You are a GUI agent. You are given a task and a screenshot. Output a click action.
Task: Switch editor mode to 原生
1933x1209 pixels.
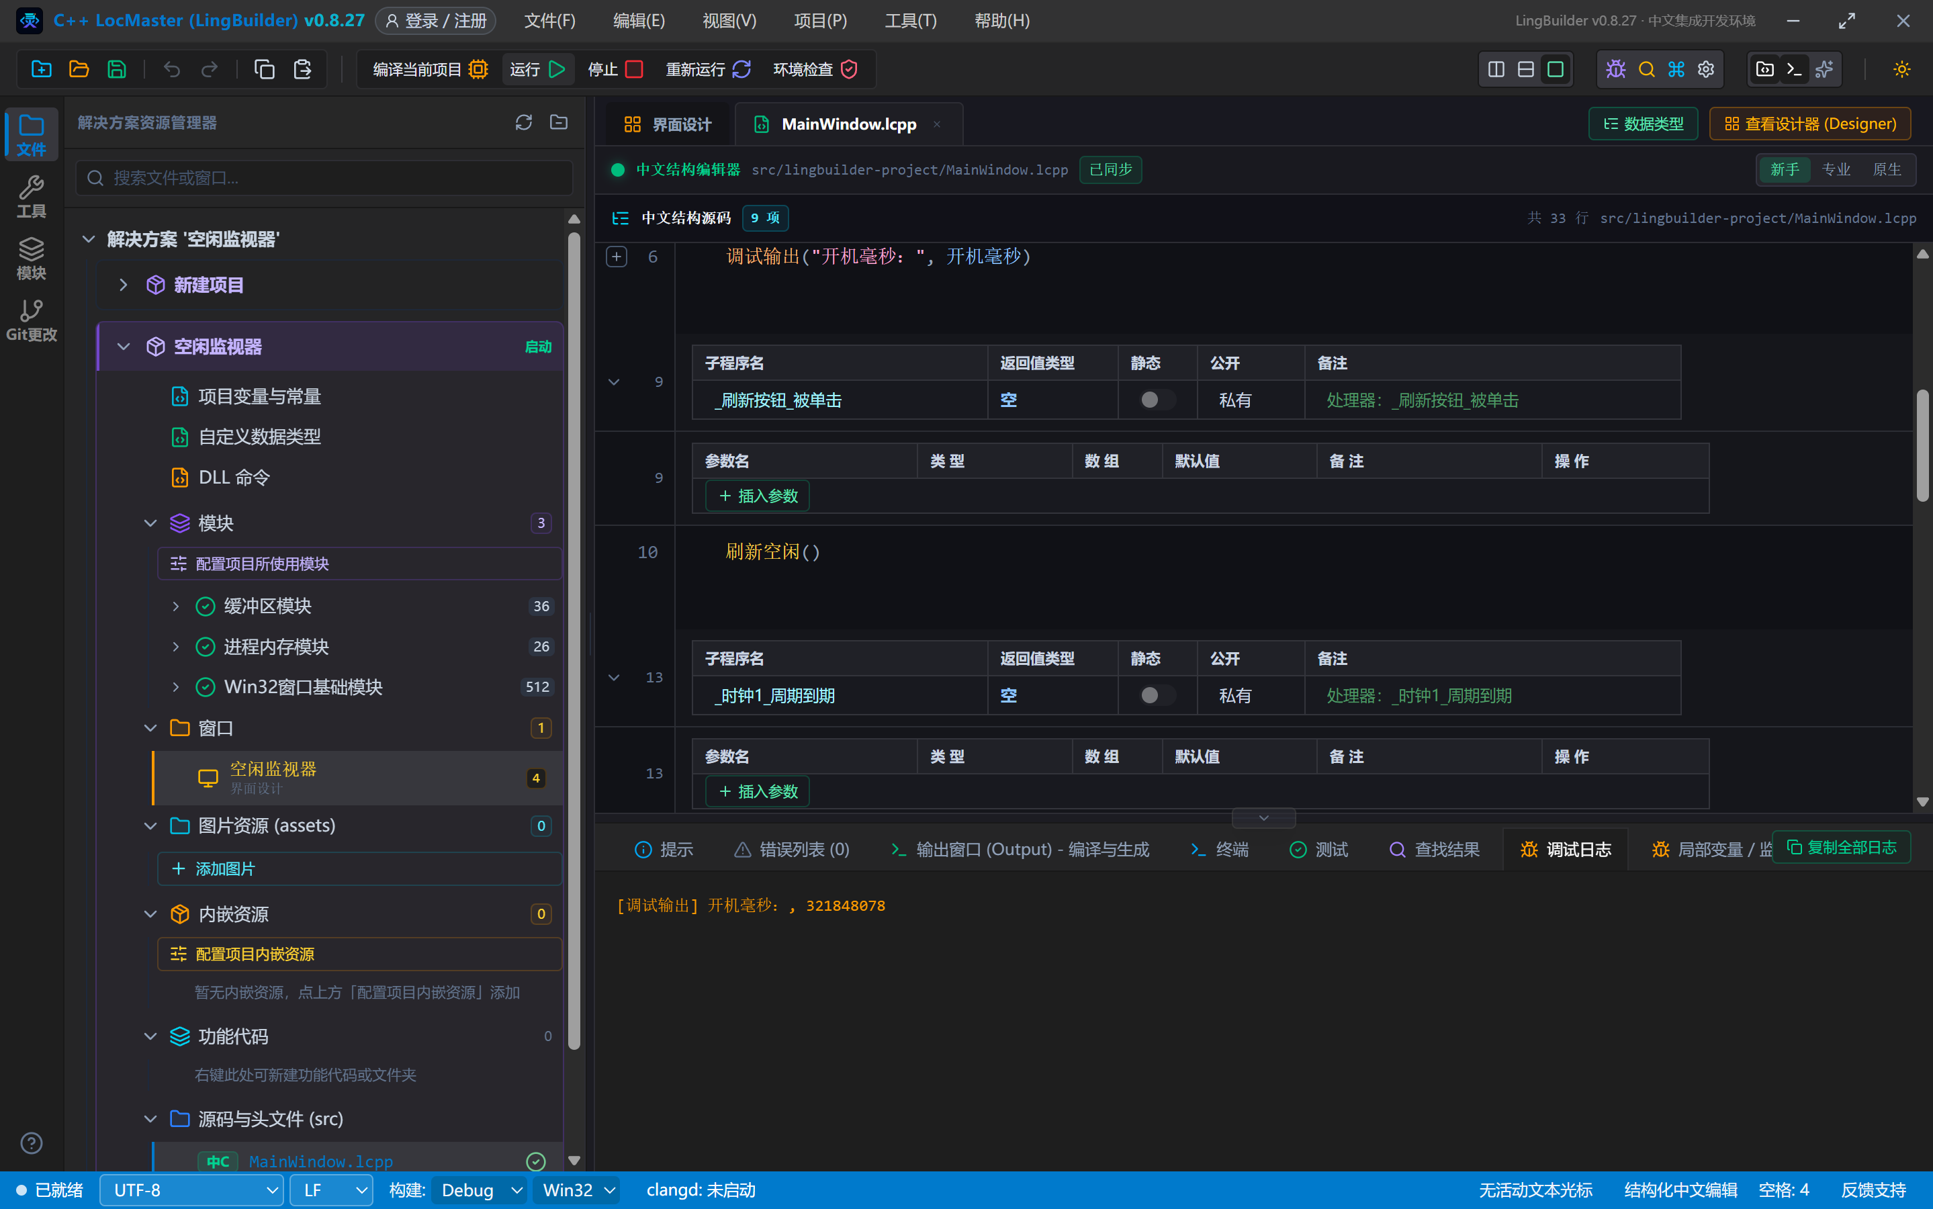coord(1887,169)
